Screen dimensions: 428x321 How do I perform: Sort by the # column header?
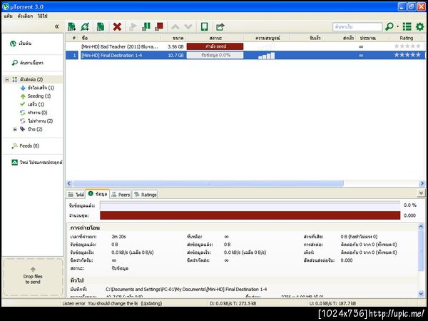point(73,38)
